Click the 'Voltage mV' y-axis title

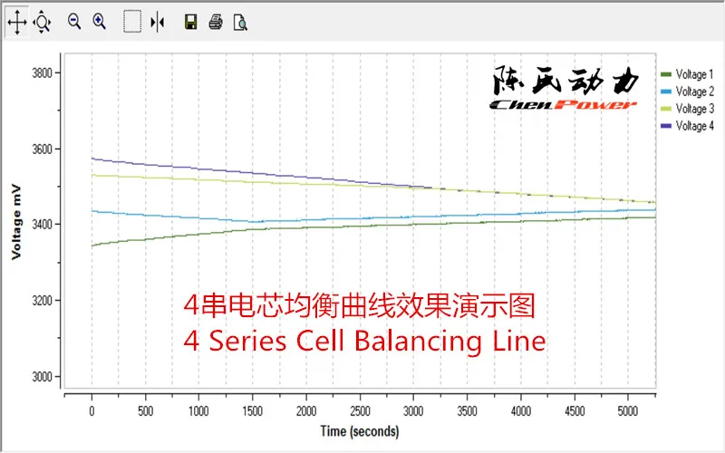(x=16, y=221)
